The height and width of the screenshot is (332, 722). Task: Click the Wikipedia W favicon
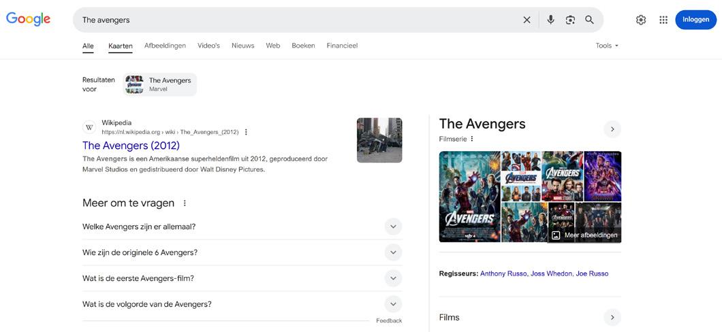point(89,127)
